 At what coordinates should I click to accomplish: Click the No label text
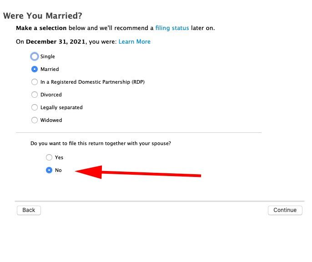(58, 170)
